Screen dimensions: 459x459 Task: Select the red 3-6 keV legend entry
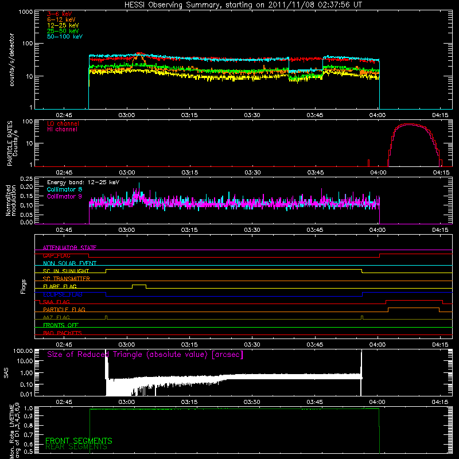coord(60,14)
